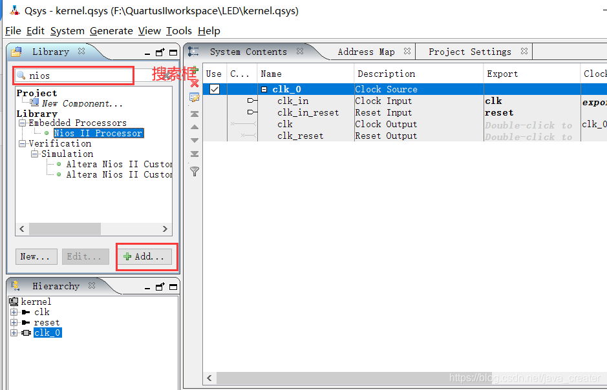607x390 pixels.
Task: Open the Generate menu
Action: pos(111,31)
